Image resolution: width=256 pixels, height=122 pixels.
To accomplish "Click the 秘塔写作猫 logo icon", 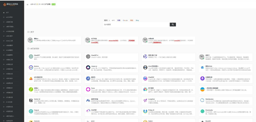I will (88, 100).
